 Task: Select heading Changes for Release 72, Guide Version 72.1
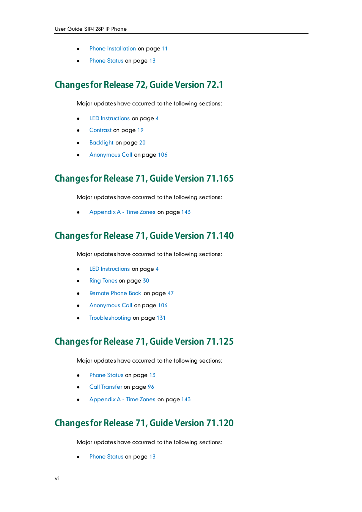pos(139,85)
